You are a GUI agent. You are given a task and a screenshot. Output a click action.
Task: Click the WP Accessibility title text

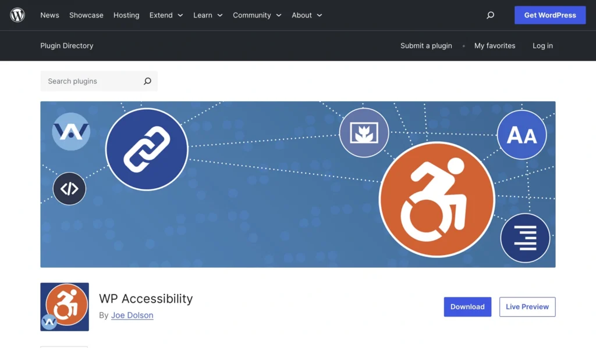coord(146,299)
